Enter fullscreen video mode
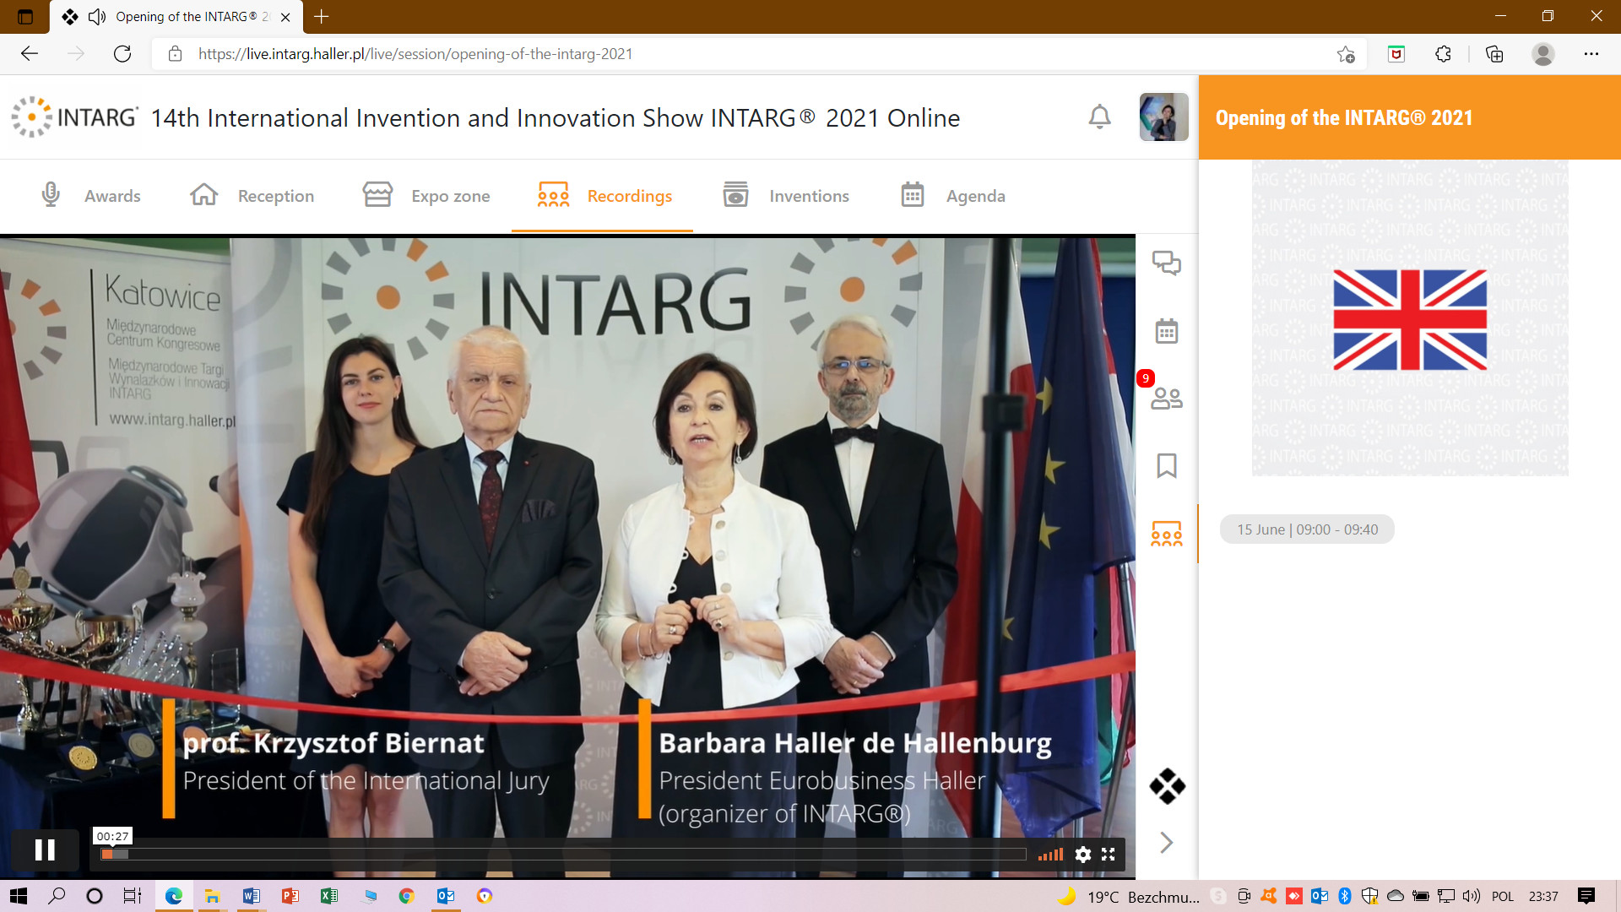The width and height of the screenshot is (1621, 912). click(x=1109, y=855)
